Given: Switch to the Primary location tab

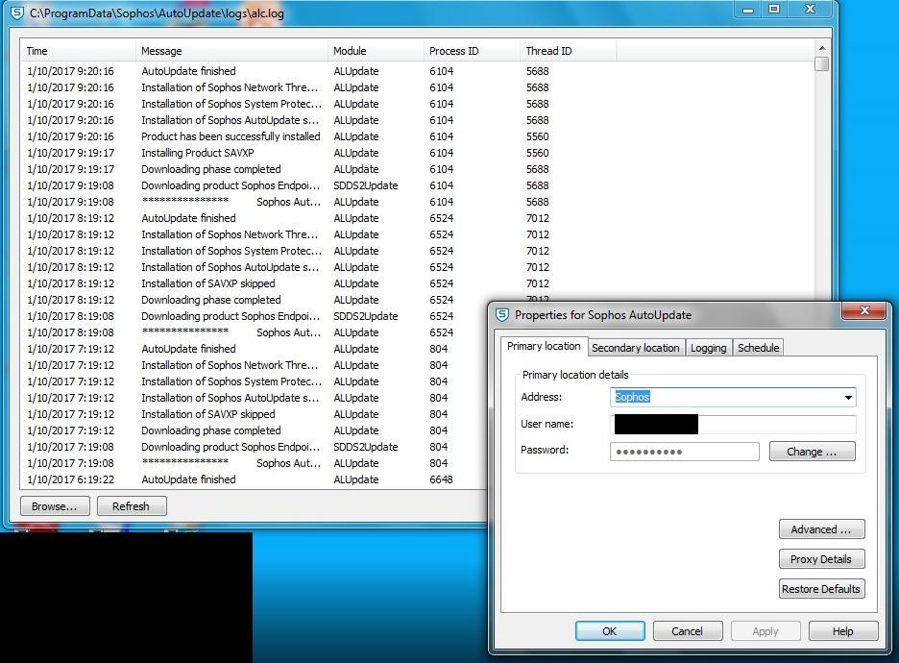Looking at the screenshot, I should click(x=544, y=347).
